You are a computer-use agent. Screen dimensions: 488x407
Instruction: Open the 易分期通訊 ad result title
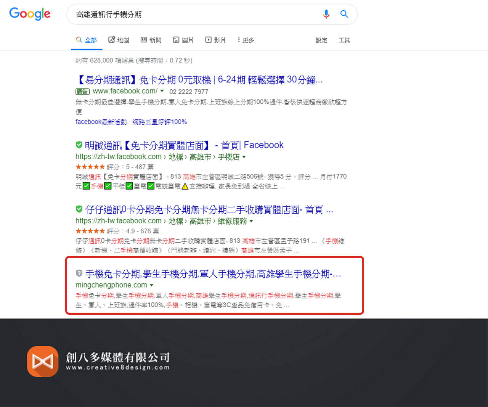(x=199, y=80)
